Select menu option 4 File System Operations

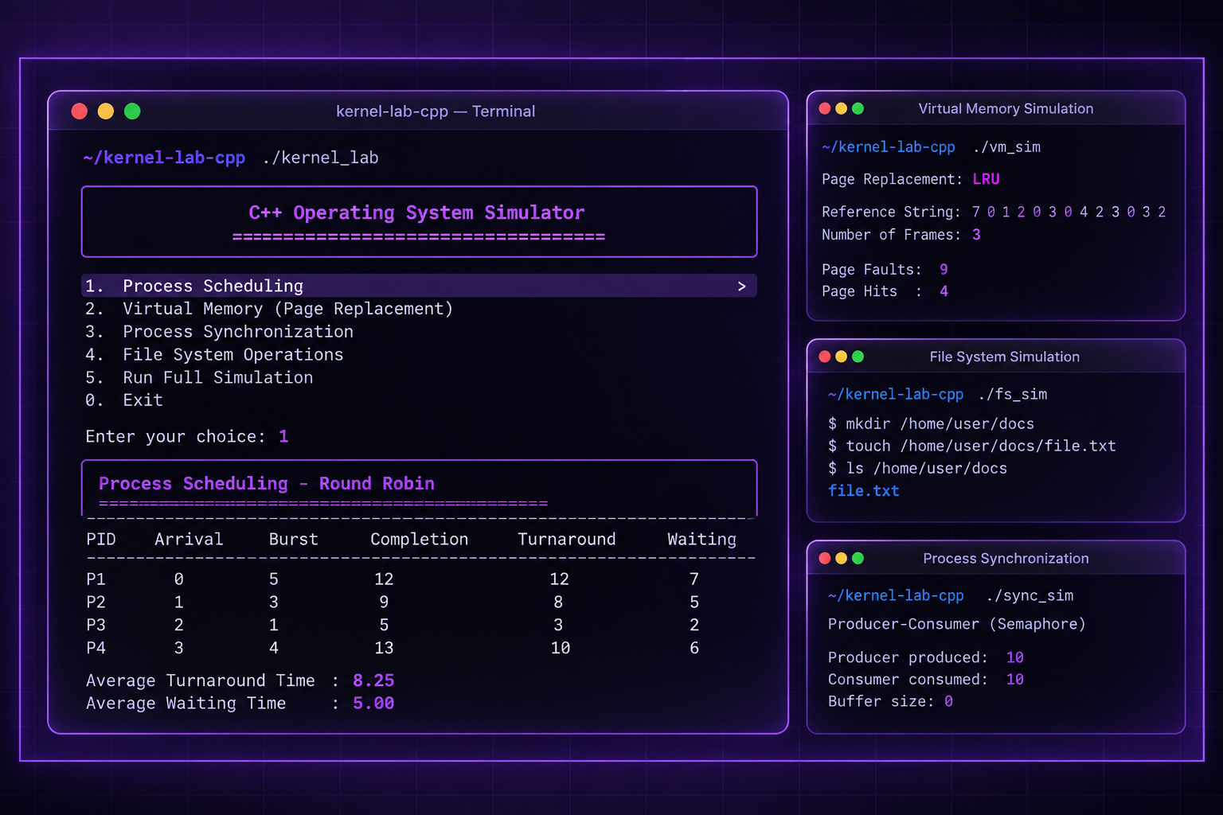coord(214,355)
